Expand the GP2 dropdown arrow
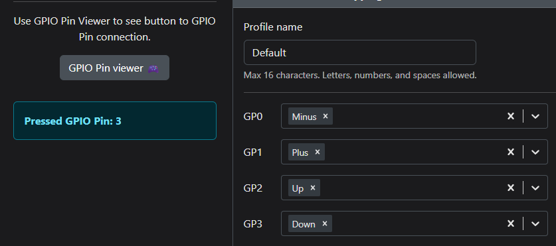The width and height of the screenshot is (556, 246). coord(535,188)
